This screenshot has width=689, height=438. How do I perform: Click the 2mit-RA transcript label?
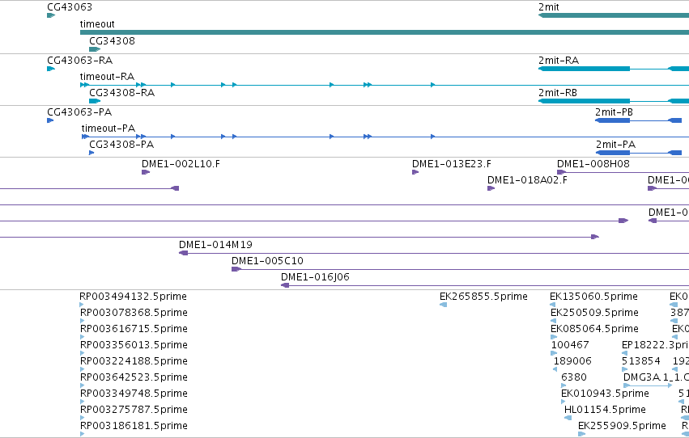click(x=559, y=61)
